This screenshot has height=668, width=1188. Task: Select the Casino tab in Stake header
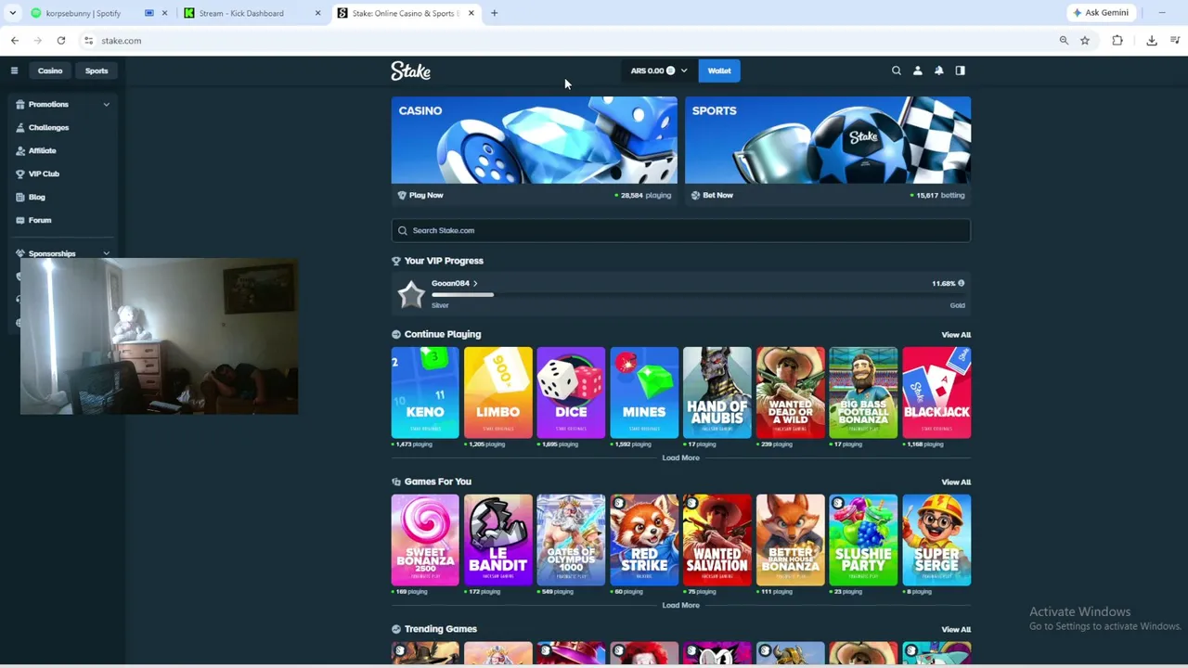(x=50, y=71)
